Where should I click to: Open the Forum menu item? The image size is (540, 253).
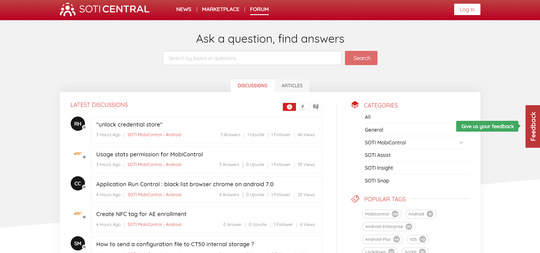click(259, 9)
